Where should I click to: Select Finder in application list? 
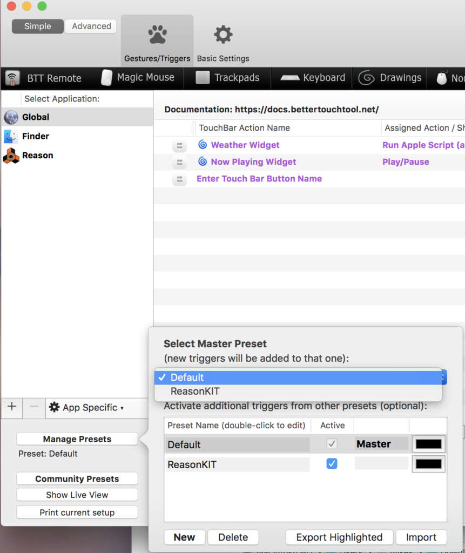pos(77,136)
